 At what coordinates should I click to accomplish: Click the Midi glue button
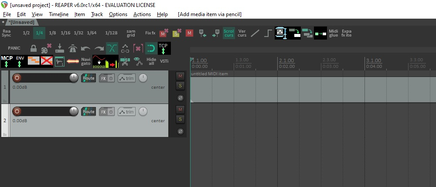334,33
